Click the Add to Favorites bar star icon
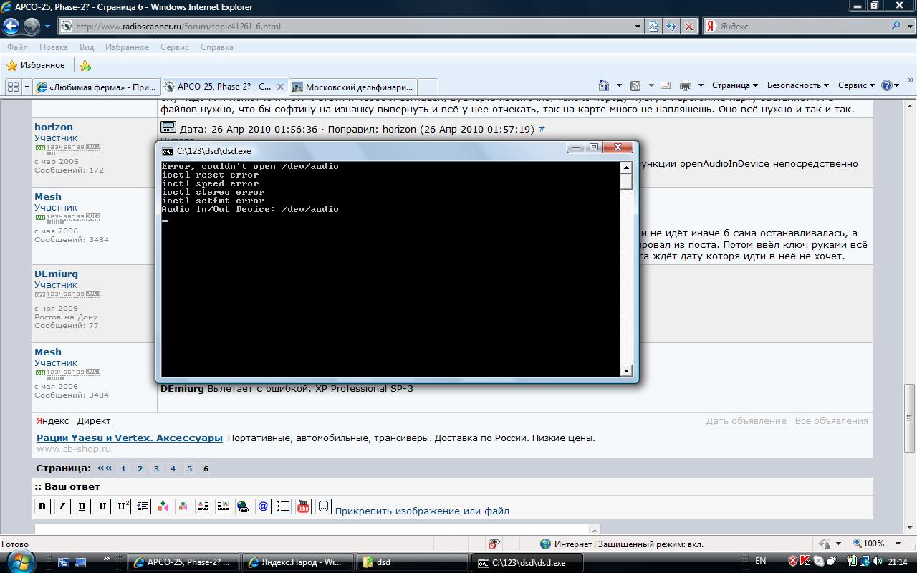Viewport: 917px width, 573px height. (x=85, y=65)
